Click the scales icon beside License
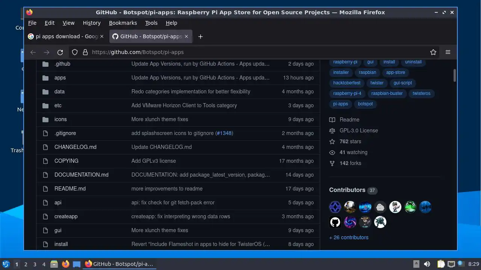The image size is (481, 270). coord(332,130)
